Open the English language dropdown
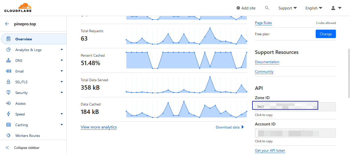350x154 pixels. [x=314, y=8]
